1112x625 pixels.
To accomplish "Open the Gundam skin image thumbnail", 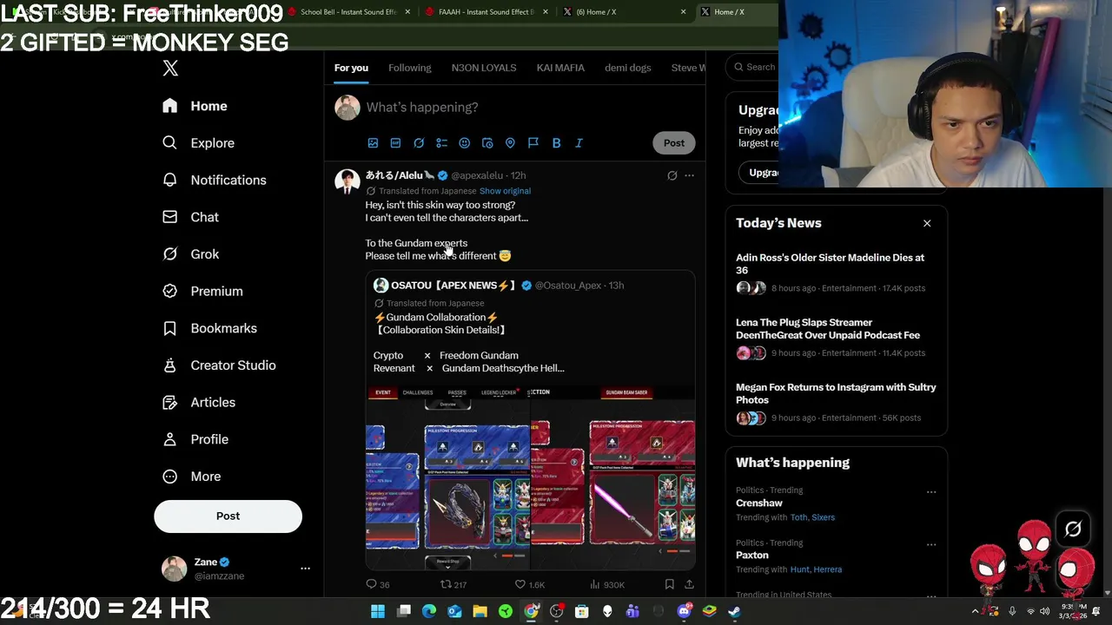I will (530, 477).
